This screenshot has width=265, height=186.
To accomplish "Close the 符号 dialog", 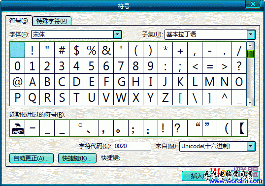I will click(x=253, y=4).
